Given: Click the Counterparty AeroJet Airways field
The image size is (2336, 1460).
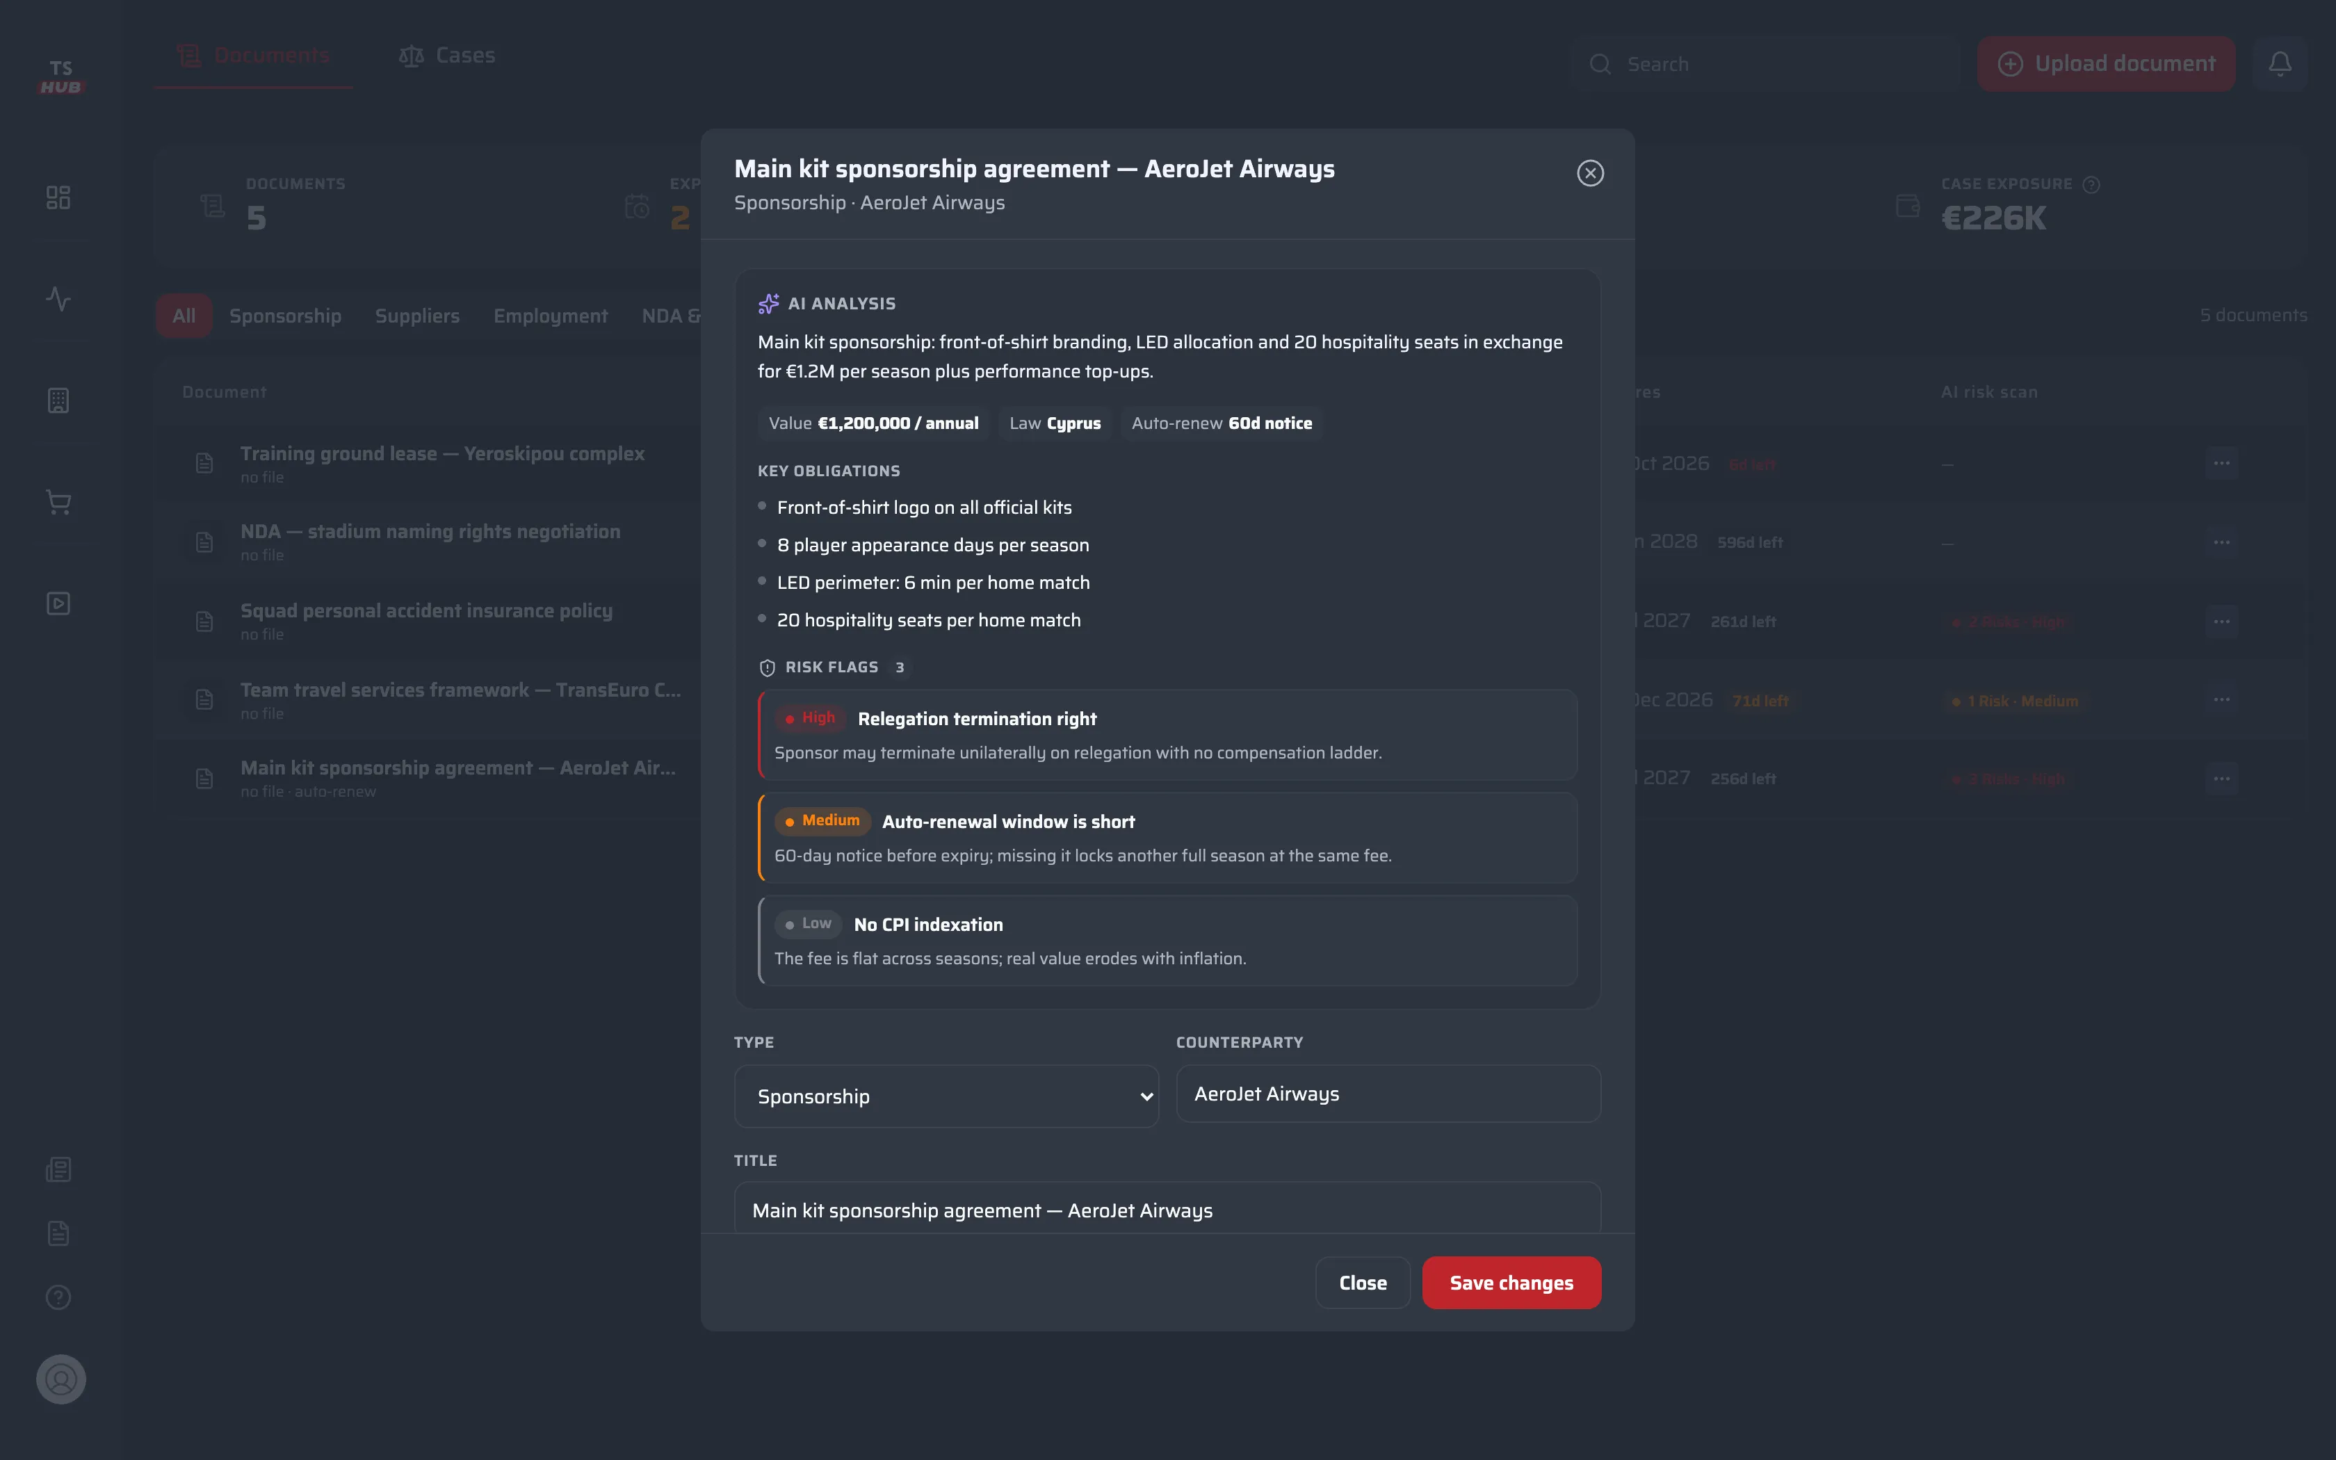Looking at the screenshot, I should pos(1388,1093).
